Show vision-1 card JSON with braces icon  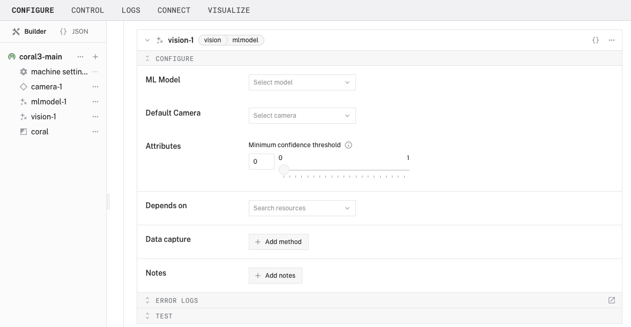pos(596,40)
